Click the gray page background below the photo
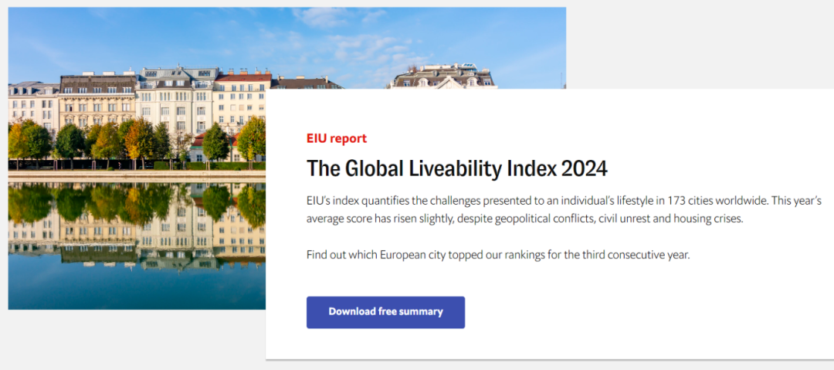This screenshot has width=834, height=370. coord(131,340)
